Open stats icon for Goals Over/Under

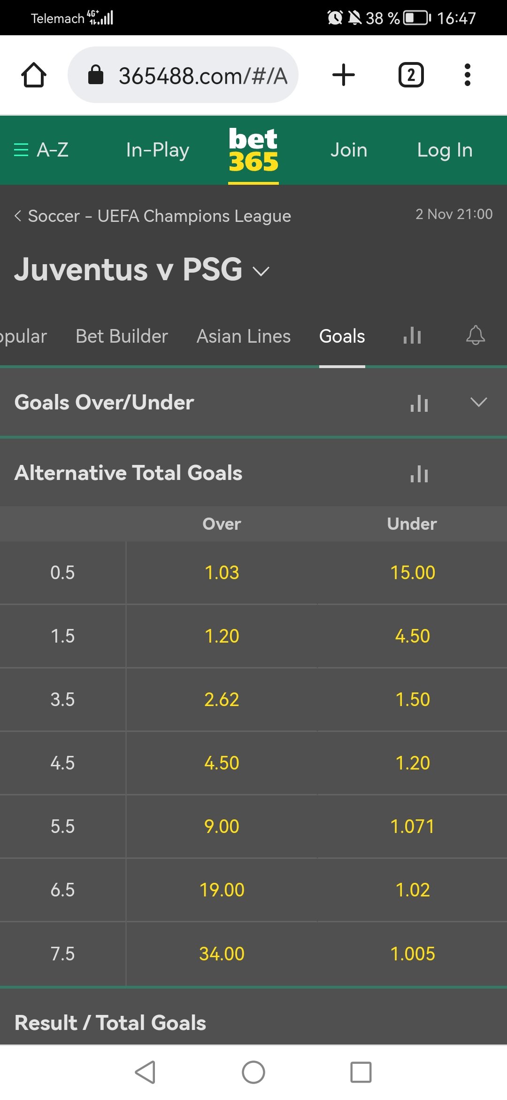(x=419, y=403)
